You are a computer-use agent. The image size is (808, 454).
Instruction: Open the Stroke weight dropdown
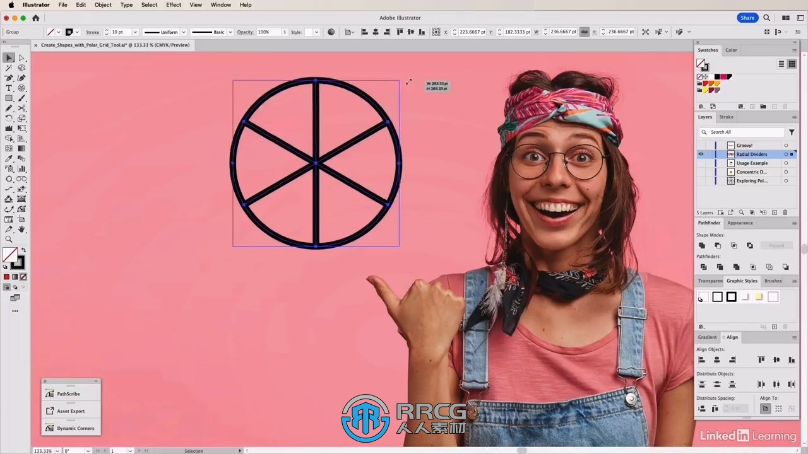tap(134, 32)
